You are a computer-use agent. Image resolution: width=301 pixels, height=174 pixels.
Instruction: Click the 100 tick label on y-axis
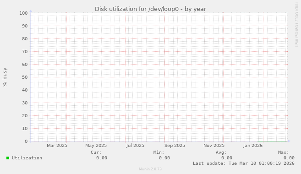23,13
